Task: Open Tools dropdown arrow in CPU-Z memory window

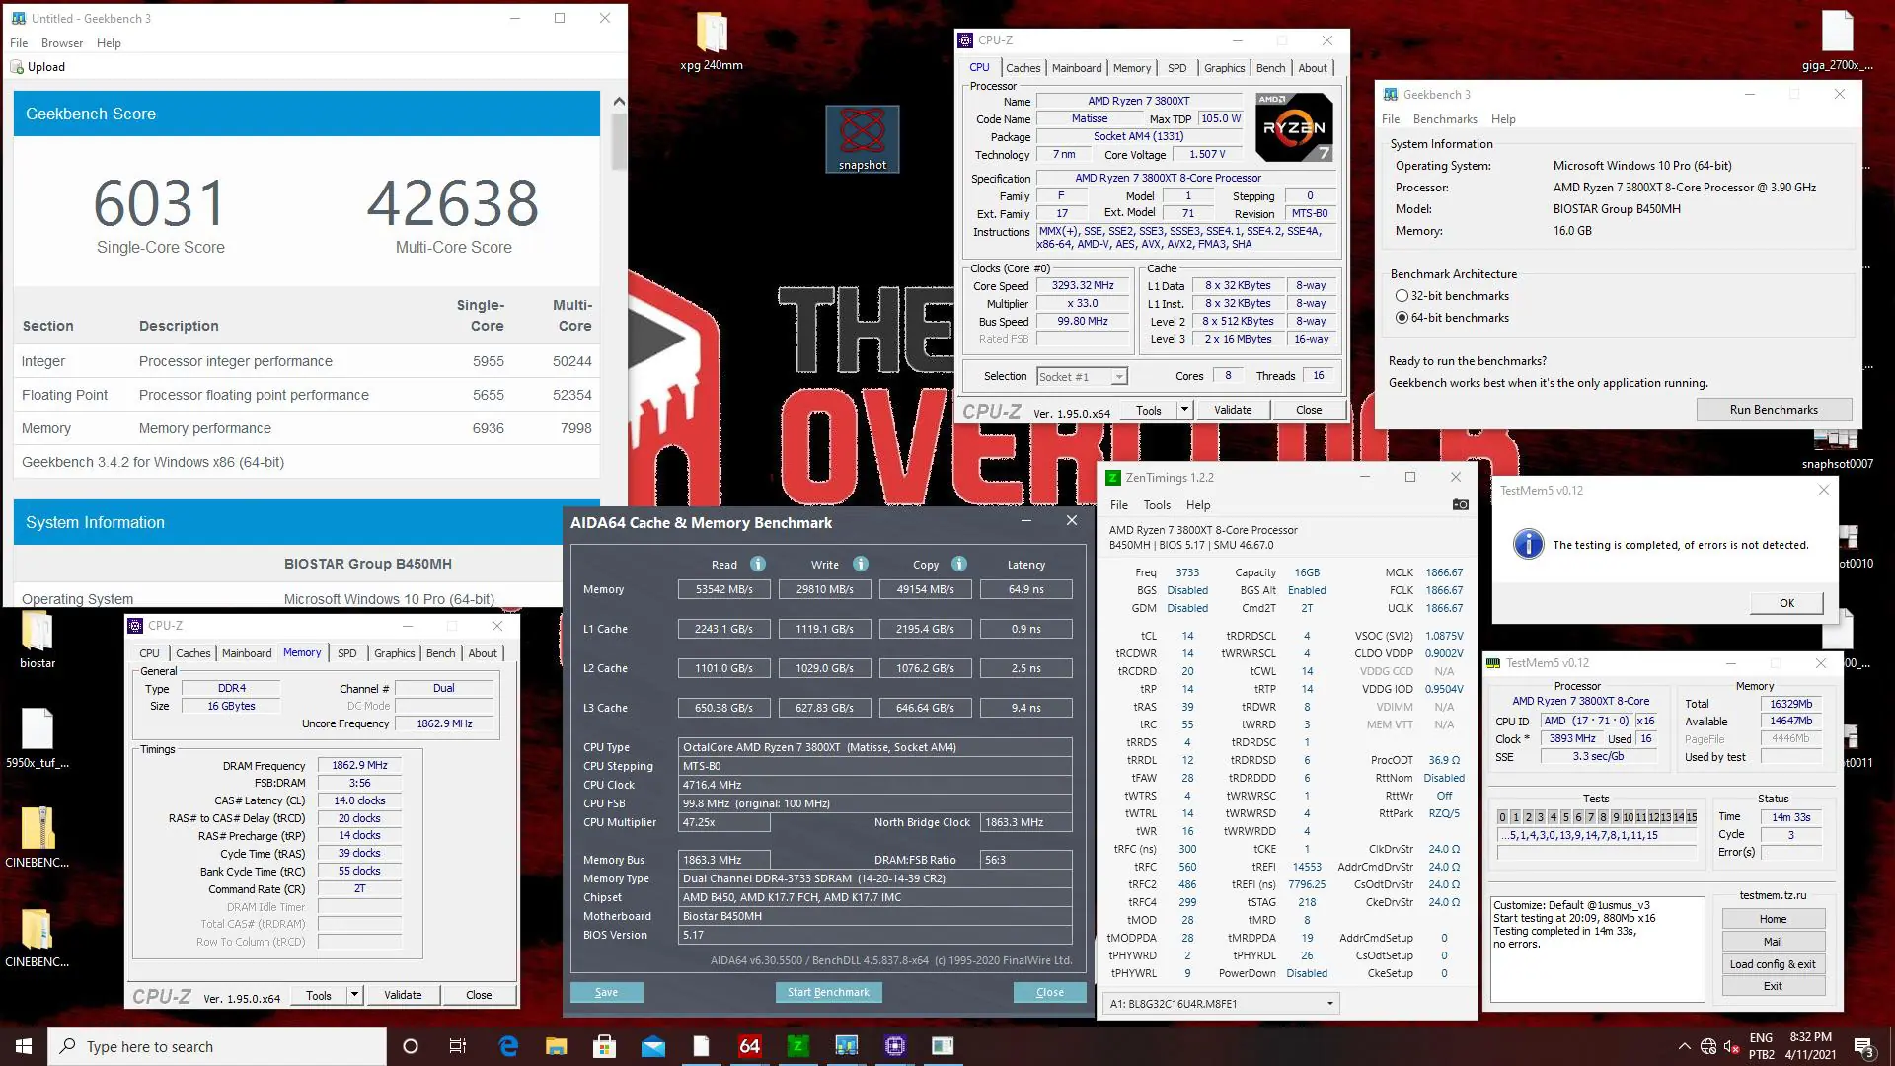Action: point(354,995)
